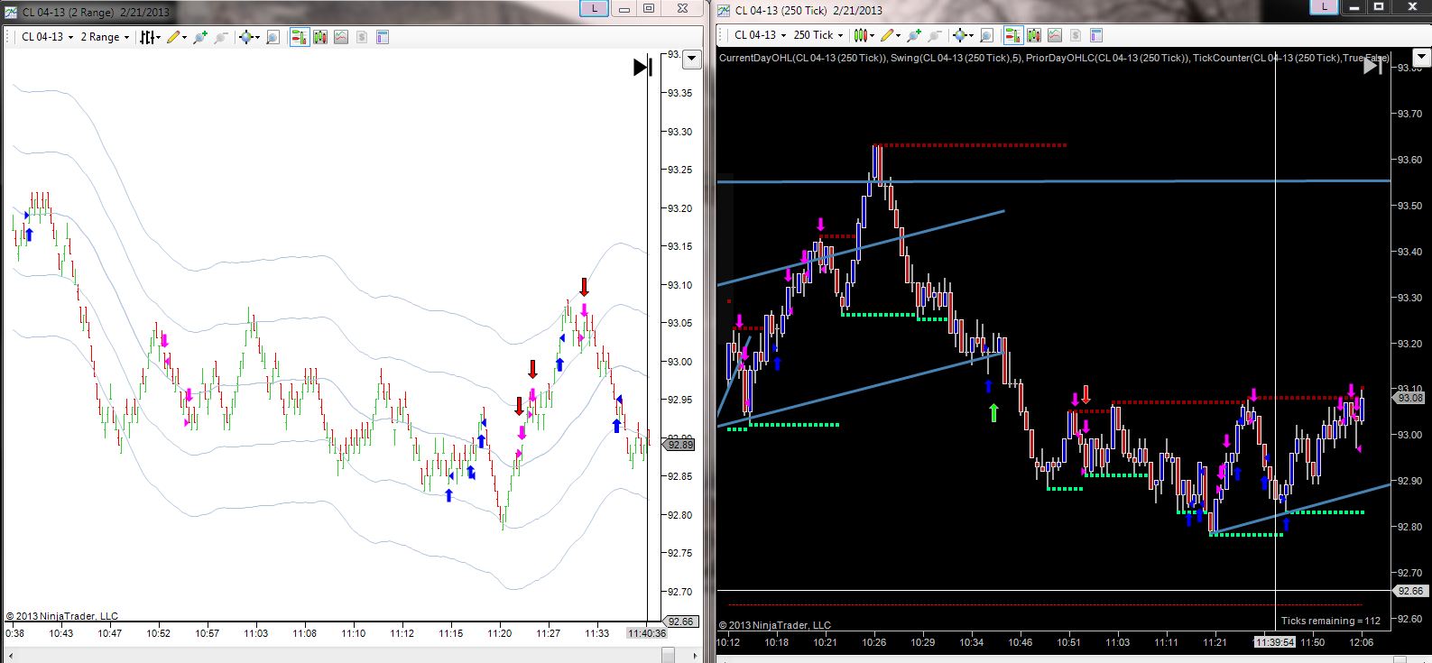
Task: Toggle the L link button in 2 Range window
Action: pyautogui.click(x=594, y=8)
